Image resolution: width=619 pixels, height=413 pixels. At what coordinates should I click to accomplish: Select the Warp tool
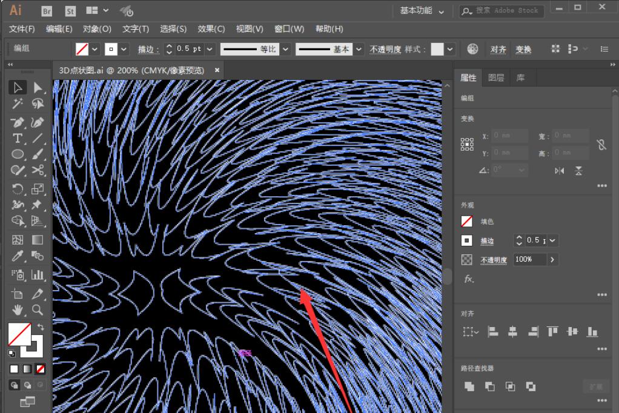18,205
